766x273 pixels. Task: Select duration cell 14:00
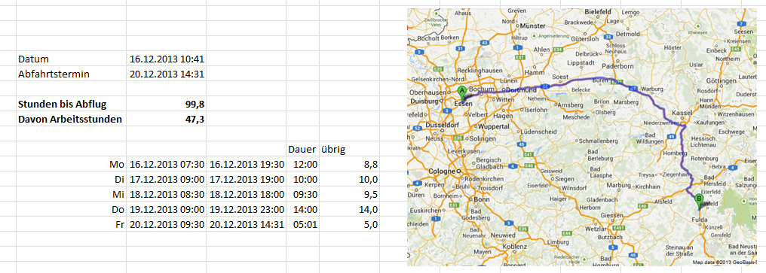pyautogui.click(x=302, y=210)
